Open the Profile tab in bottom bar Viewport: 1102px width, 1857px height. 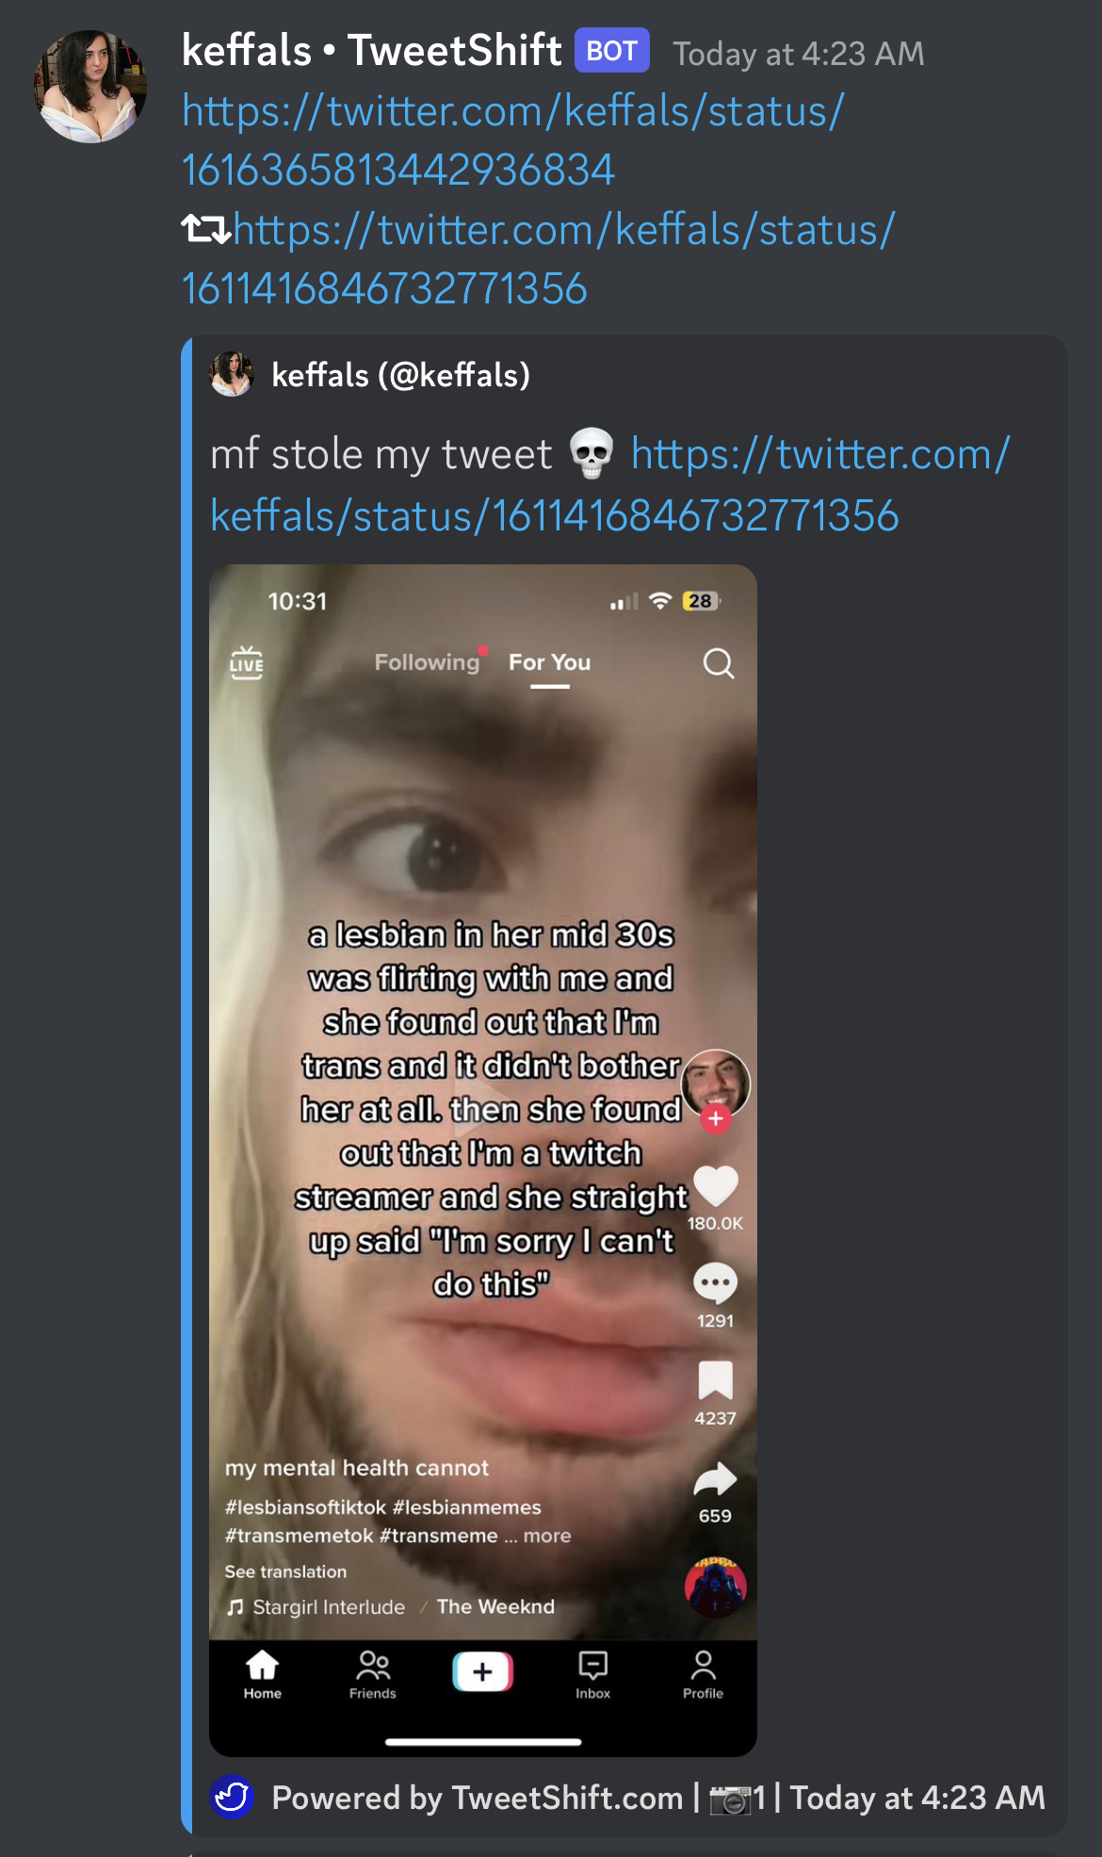tap(704, 1675)
